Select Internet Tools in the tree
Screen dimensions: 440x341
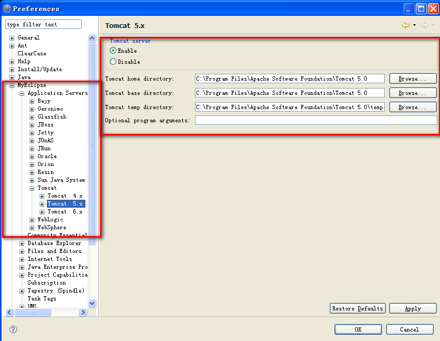click(50, 259)
